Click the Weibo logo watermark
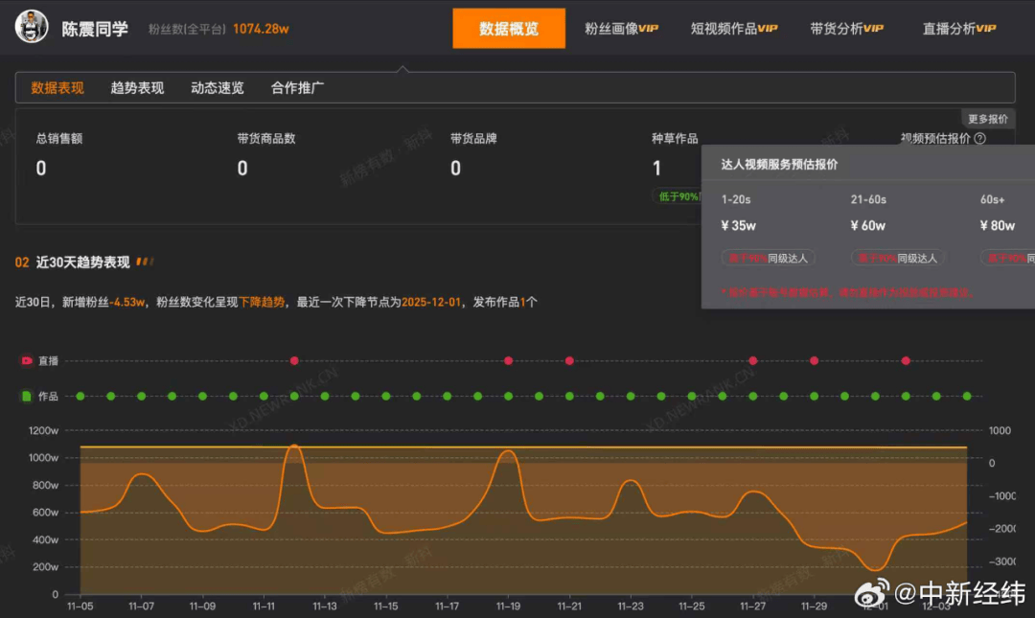Image resolution: width=1035 pixels, height=618 pixels. (872, 593)
